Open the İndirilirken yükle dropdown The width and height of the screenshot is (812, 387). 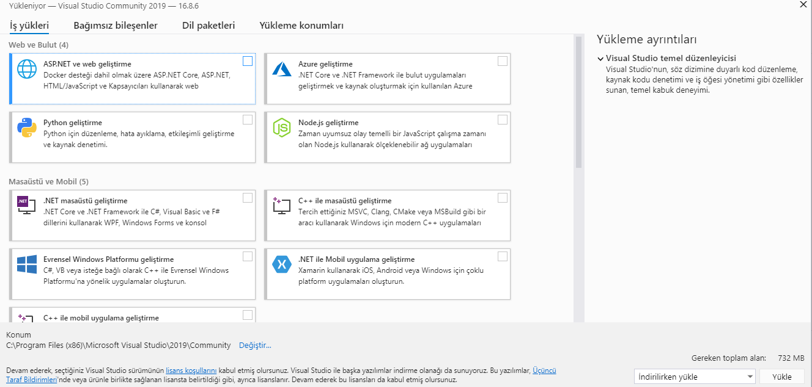coord(695,377)
